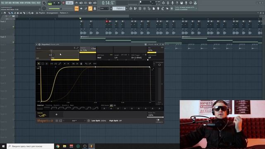265x149 pixels.
Task: Click the Save project floppy icon
Action: 181,3
